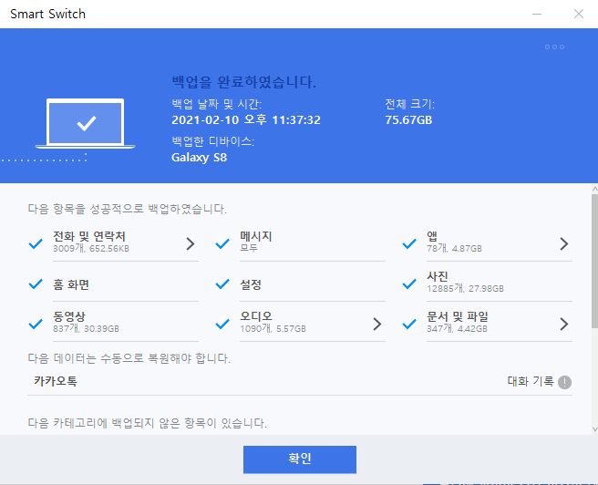Click the info icon next to 대화 기록
Viewport: 598px width, 485px height.
[564, 382]
